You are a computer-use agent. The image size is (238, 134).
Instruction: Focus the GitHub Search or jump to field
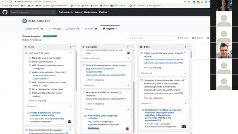coord(33,12)
